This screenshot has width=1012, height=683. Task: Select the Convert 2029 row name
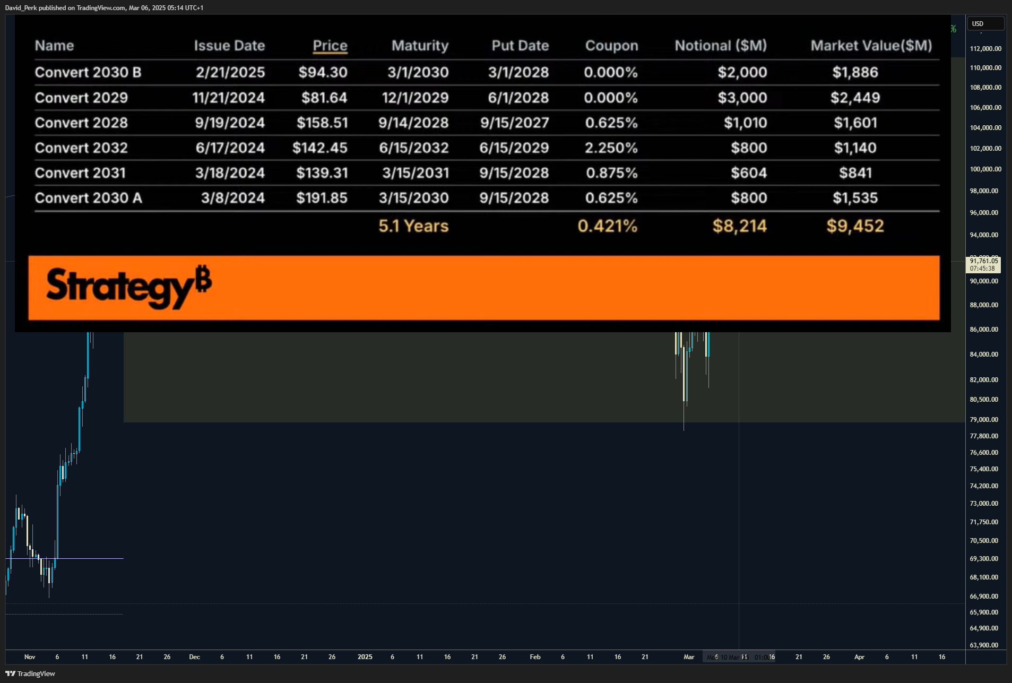click(81, 98)
